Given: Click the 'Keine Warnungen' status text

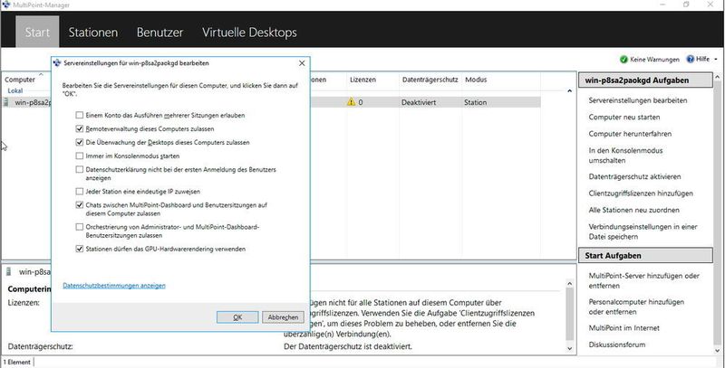Looking at the screenshot, I should 654,60.
